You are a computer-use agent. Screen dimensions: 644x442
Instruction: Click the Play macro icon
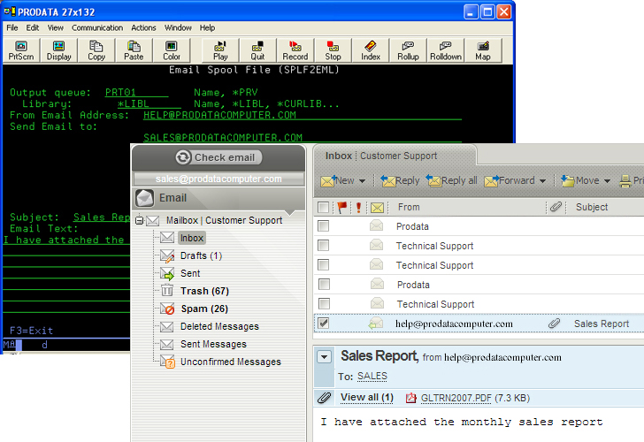coord(220,50)
